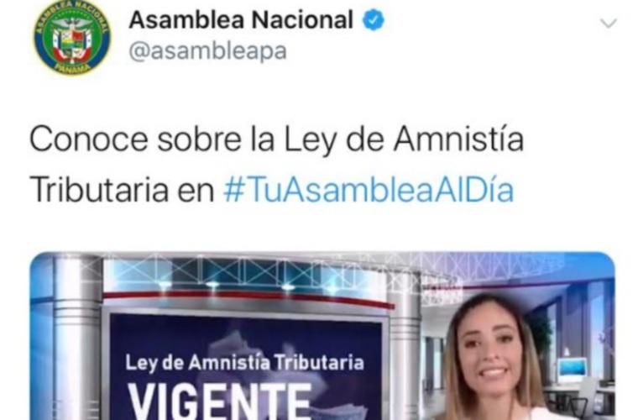Click the words 'Tributaria en' in the tweet
This screenshot has height=420, width=638.
pos(122,190)
